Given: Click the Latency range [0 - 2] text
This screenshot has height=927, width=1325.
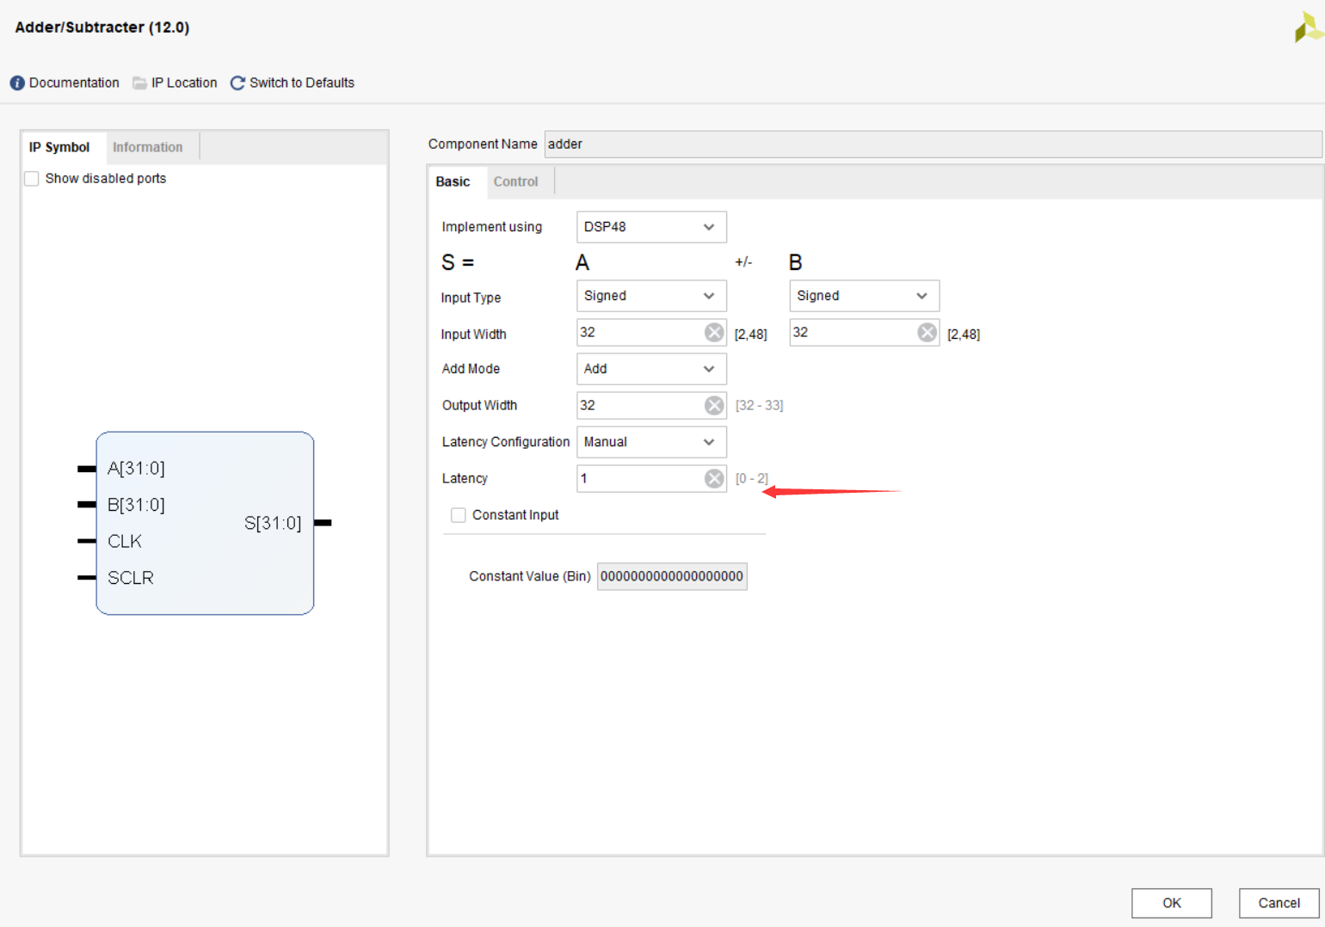Looking at the screenshot, I should (752, 479).
